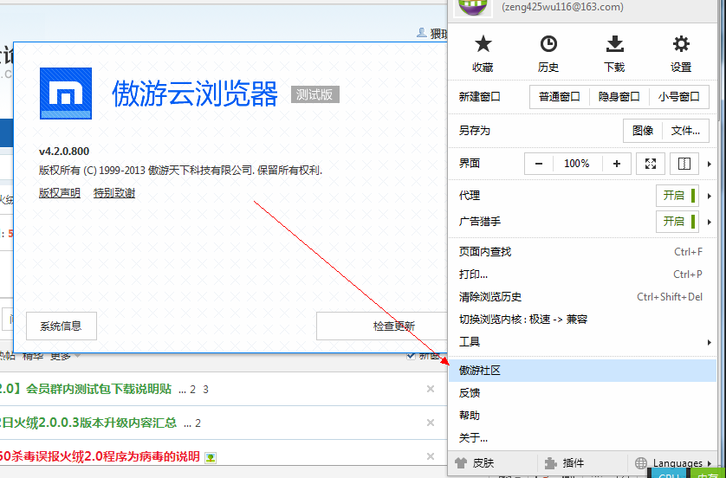Select 页面内查找 menu item

[x=582, y=252]
